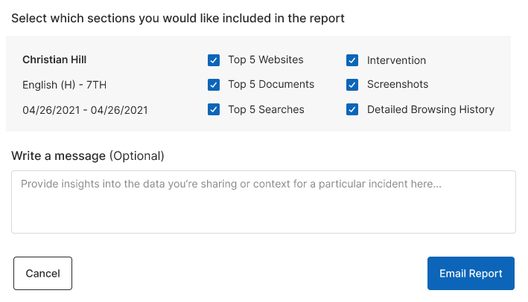Viewport: 528px width, 302px height.
Task: Click the date range 04/26/2021 - 04/26/2021
Action: tap(85, 110)
